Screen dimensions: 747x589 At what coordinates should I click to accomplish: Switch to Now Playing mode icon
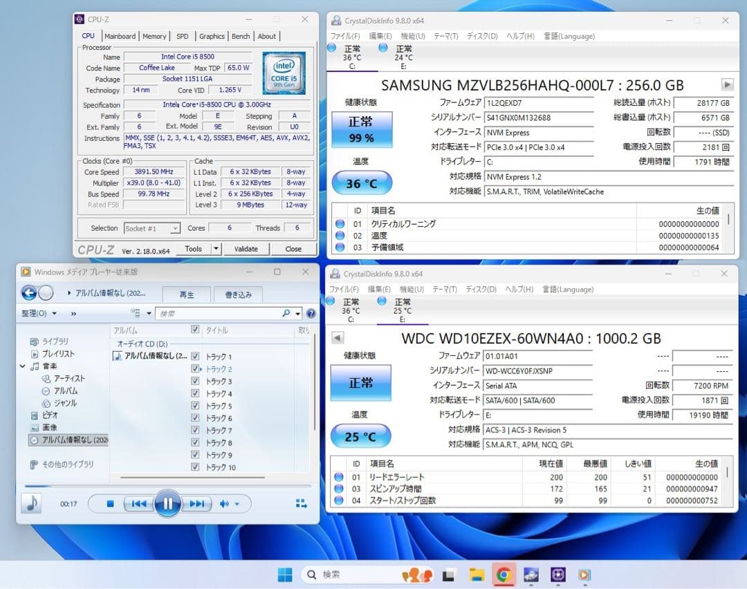point(301,504)
